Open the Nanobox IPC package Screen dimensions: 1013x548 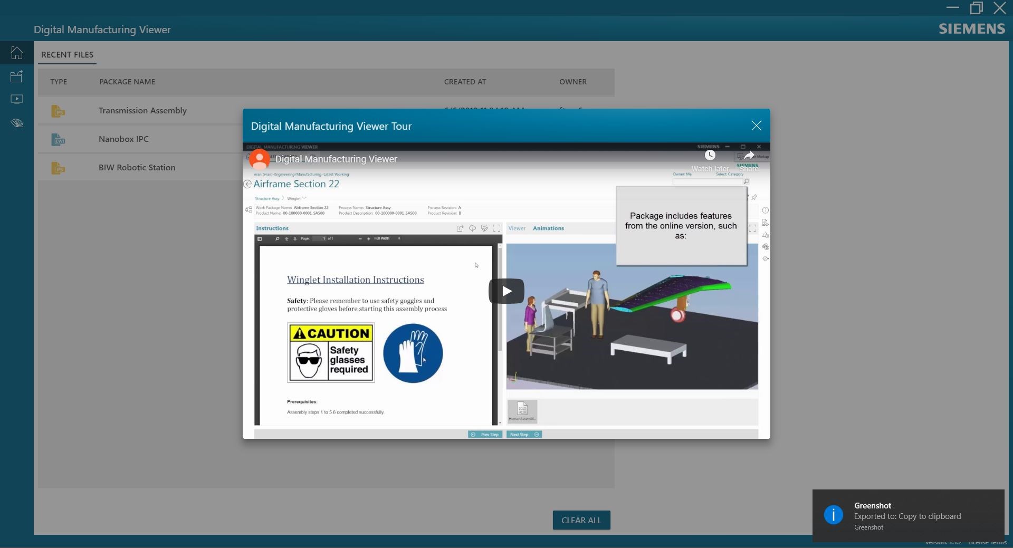click(123, 139)
